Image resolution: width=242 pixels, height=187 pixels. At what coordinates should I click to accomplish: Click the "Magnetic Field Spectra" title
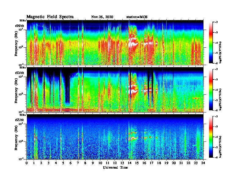tap(50, 17)
